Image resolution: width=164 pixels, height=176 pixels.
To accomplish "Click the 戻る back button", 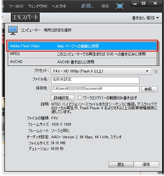I will 121,165.
